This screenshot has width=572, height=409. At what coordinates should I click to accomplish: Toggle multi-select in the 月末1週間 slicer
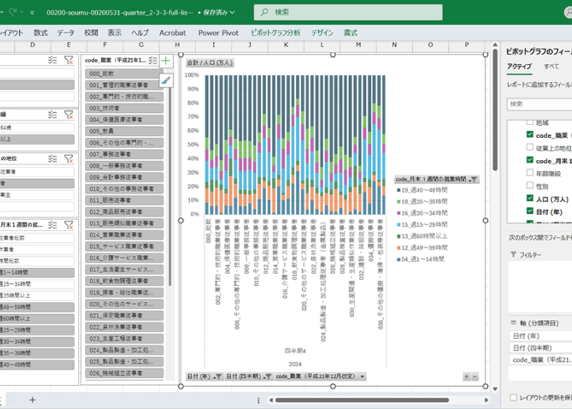53,225
